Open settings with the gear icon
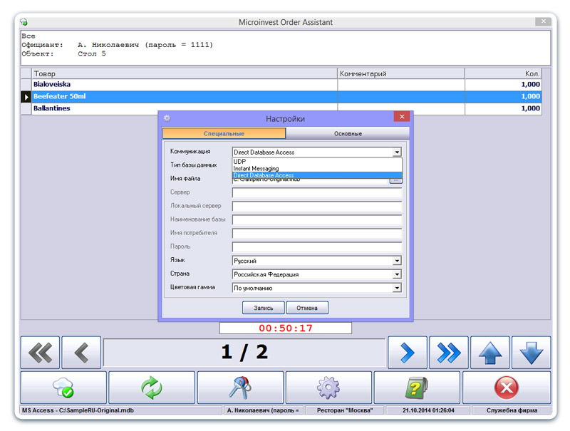 (x=328, y=388)
